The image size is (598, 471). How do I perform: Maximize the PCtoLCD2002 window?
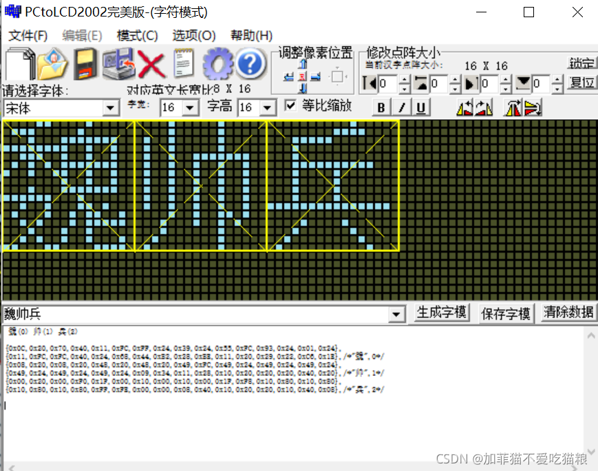pyautogui.click(x=528, y=12)
